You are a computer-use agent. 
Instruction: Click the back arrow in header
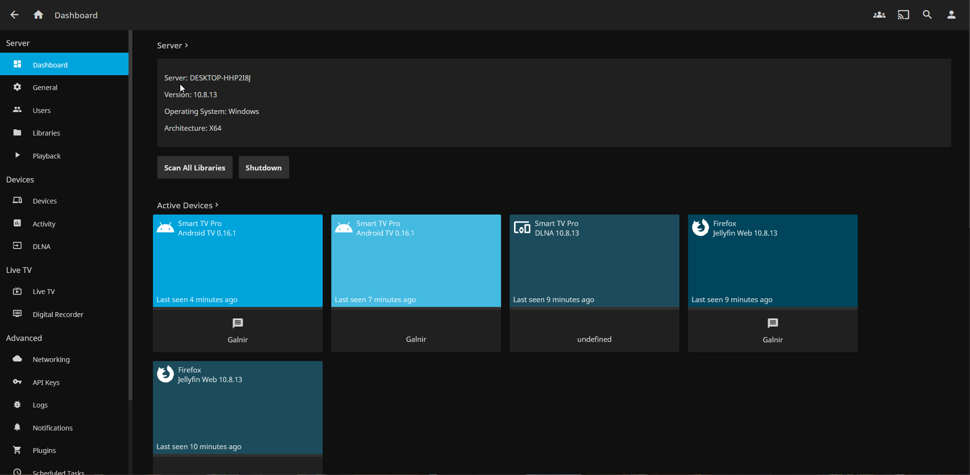pos(14,15)
